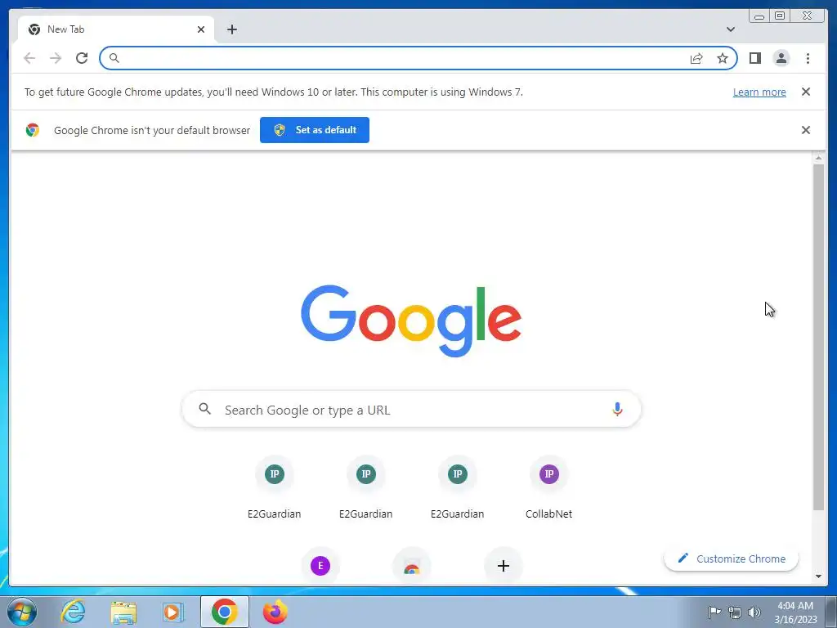Open Windows Media Player from taskbar
This screenshot has height=628, width=837.
click(x=173, y=612)
